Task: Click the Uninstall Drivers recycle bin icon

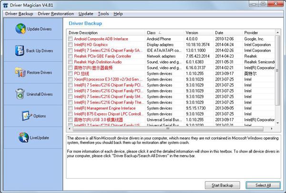Action: pos(20,94)
